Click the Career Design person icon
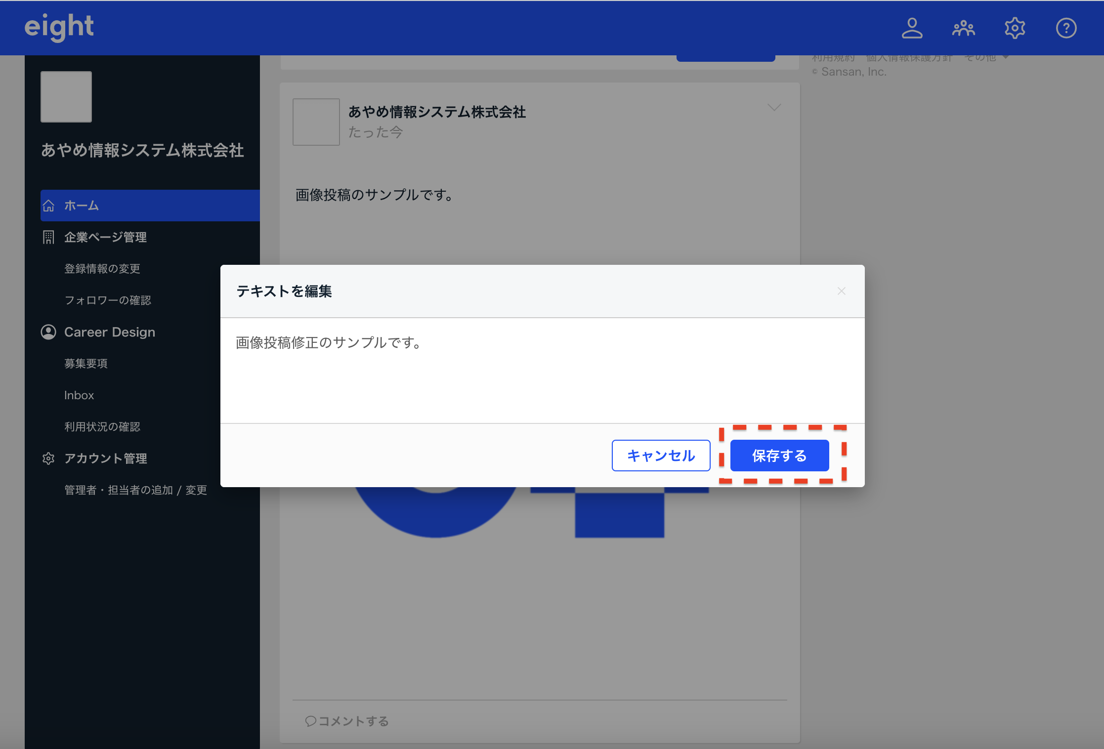 pyautogui.click(x=48, y=332)
